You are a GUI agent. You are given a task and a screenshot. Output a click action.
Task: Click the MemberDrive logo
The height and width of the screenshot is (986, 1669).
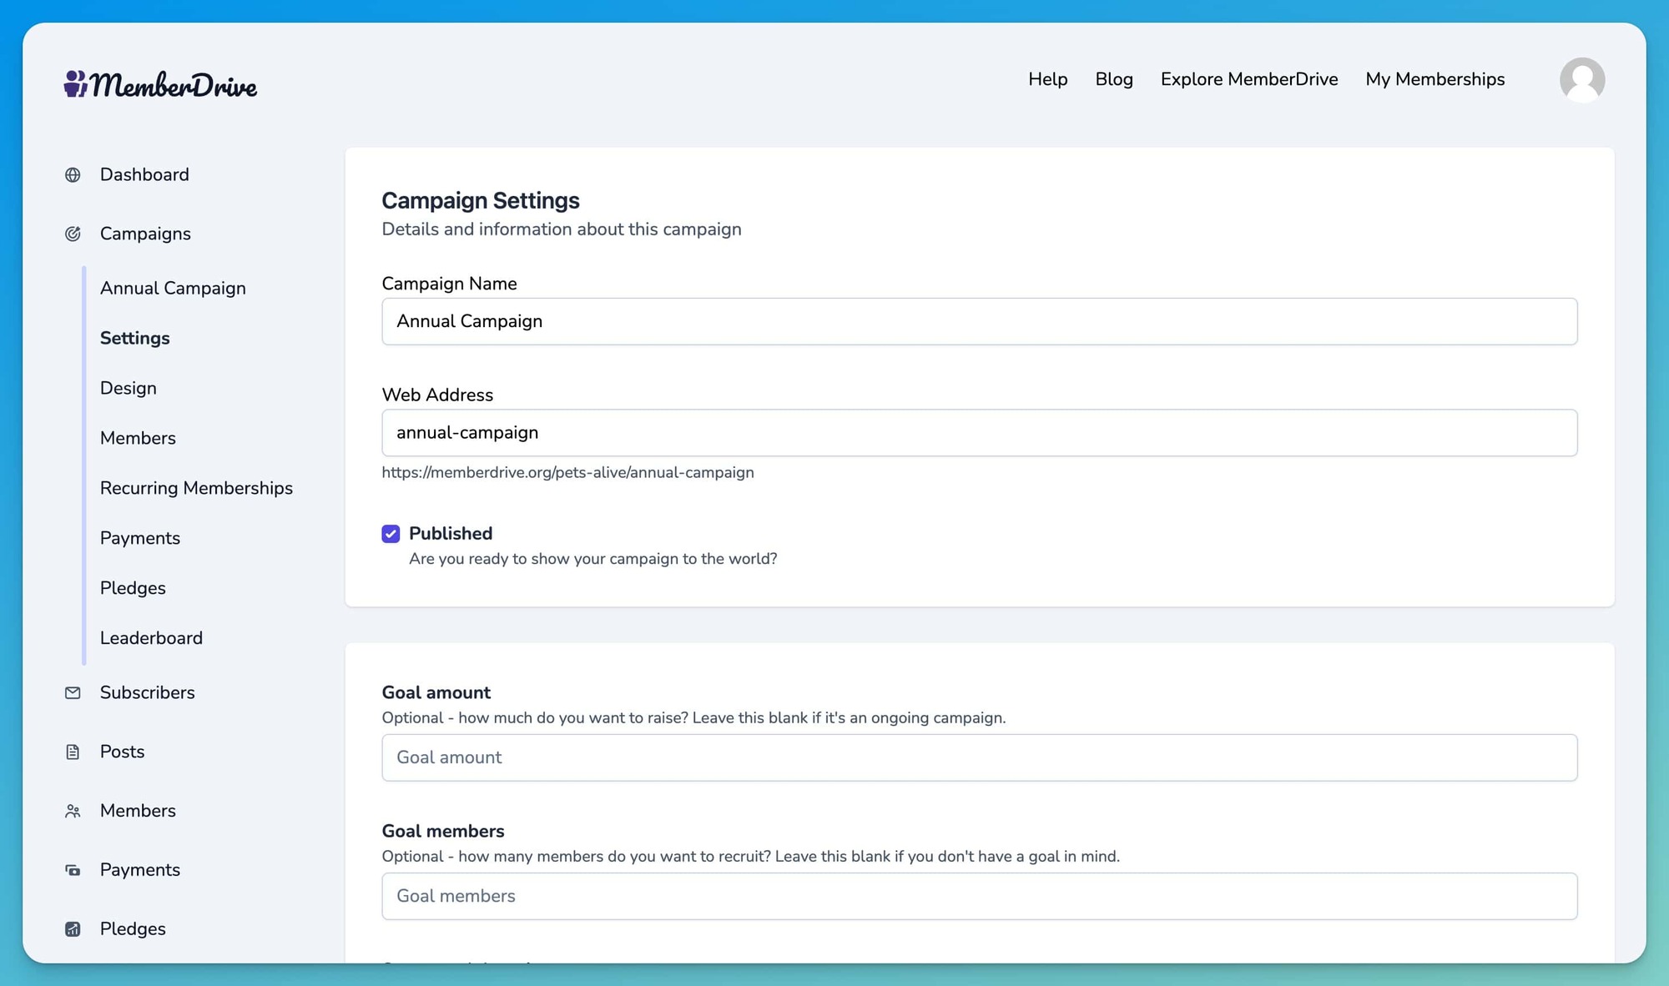pos(160,84)
